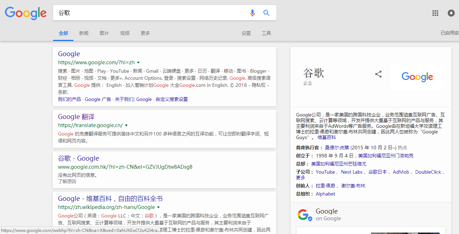Open Nest Labs subsidiary link
This screenshot has width=459, height=234.
pyautogui.click(x=352, y=172)
